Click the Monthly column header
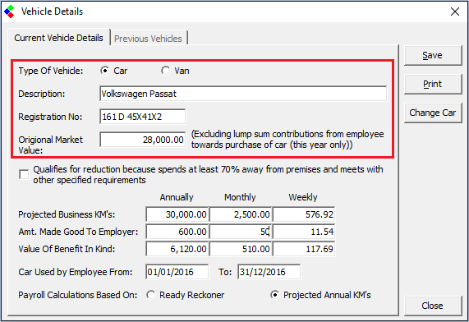Viewport: 469px width, 322px height. point(240,197)
